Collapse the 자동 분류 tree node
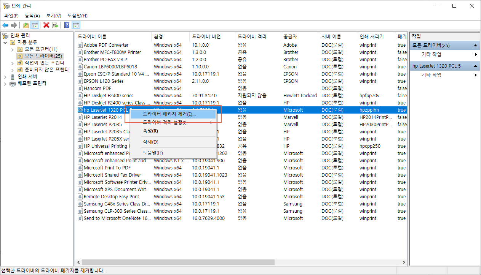This screenshot has width=481, height=275. 5,42
